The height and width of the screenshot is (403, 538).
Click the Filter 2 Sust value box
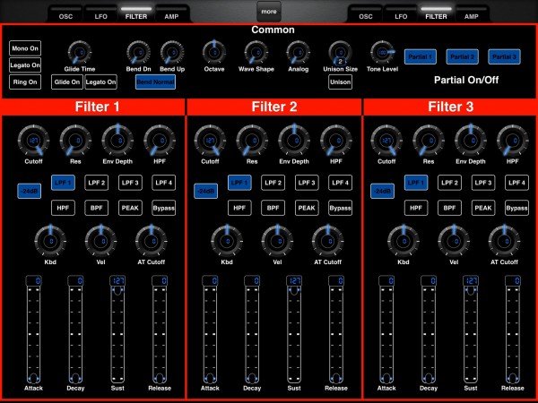(294, 280)
